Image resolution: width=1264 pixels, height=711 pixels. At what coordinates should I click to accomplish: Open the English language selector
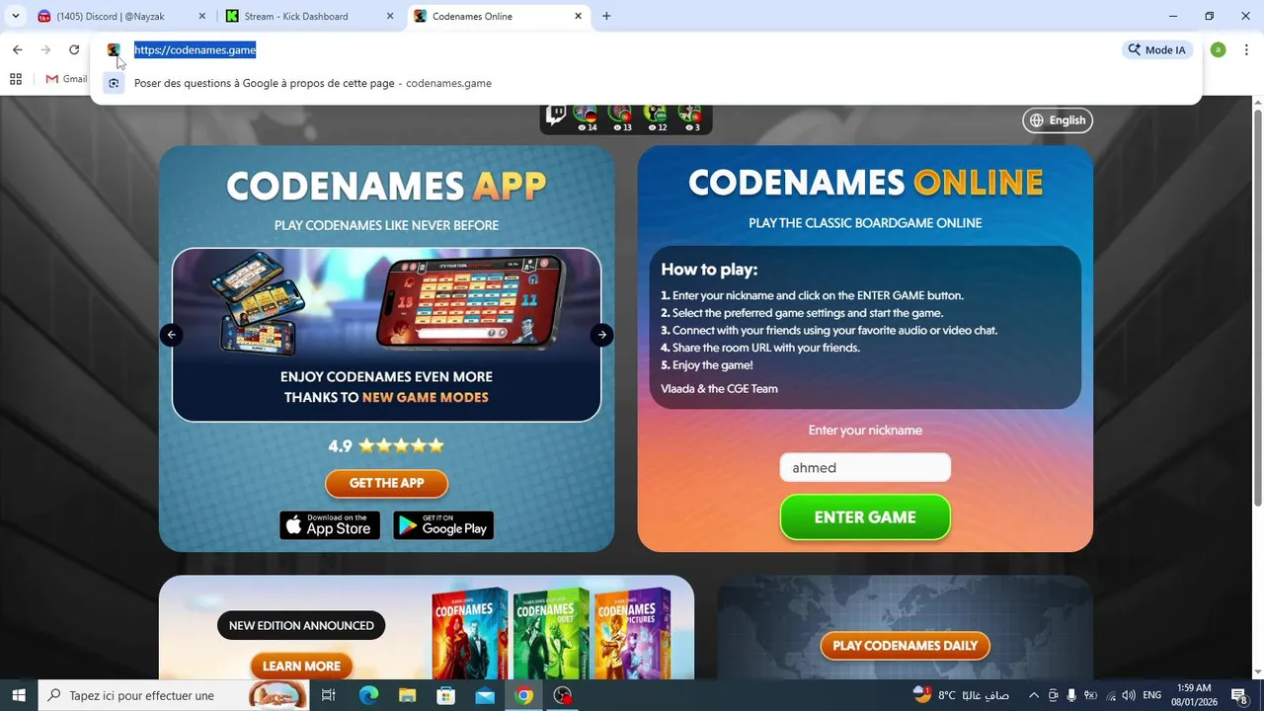[1058, 120]
